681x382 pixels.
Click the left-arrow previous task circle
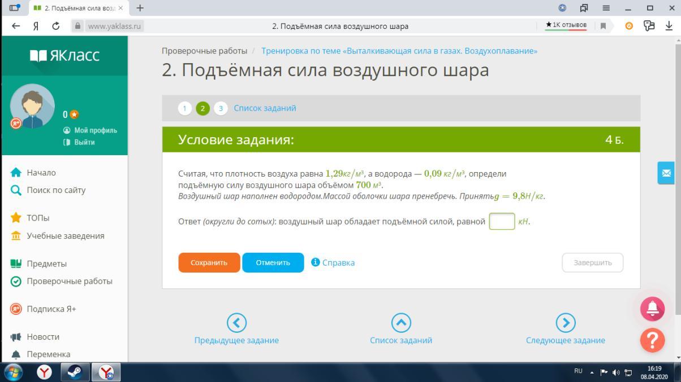236,323
